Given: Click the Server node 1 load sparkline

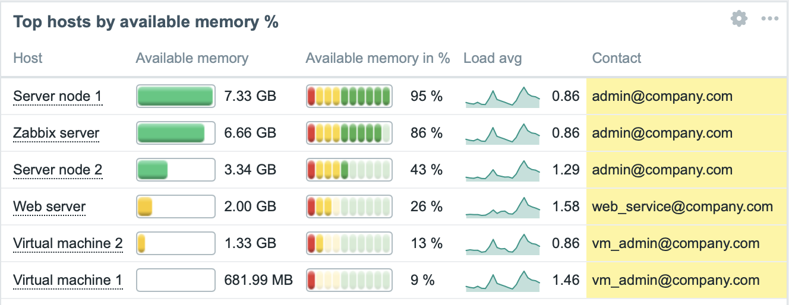Looking at the screenshot, I should (503, 97).
